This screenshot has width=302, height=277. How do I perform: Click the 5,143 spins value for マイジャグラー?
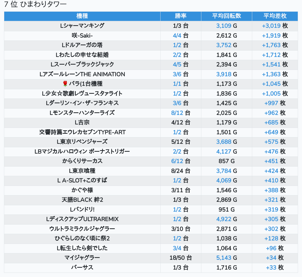224,258
